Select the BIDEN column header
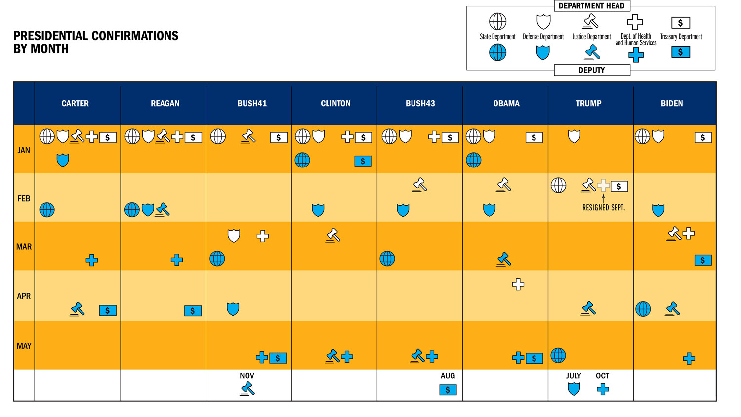 click(x=672, y=103)
